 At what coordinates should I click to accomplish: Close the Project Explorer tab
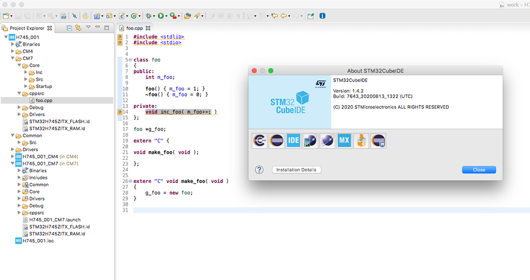pos(50,28)
